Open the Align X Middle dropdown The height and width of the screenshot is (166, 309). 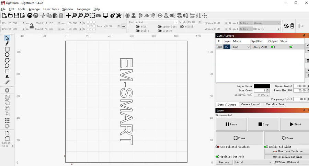pyautogui.click(x=246, y=23)
